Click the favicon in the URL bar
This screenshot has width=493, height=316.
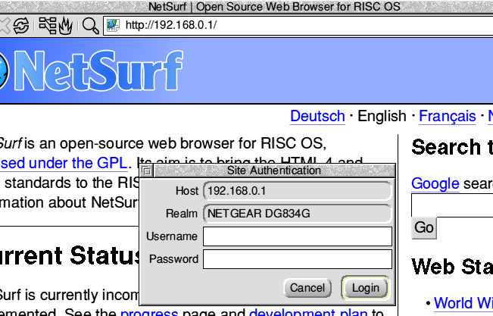pos(113,25)
